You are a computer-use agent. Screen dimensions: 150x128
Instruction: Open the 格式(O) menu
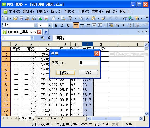point(70,11)
